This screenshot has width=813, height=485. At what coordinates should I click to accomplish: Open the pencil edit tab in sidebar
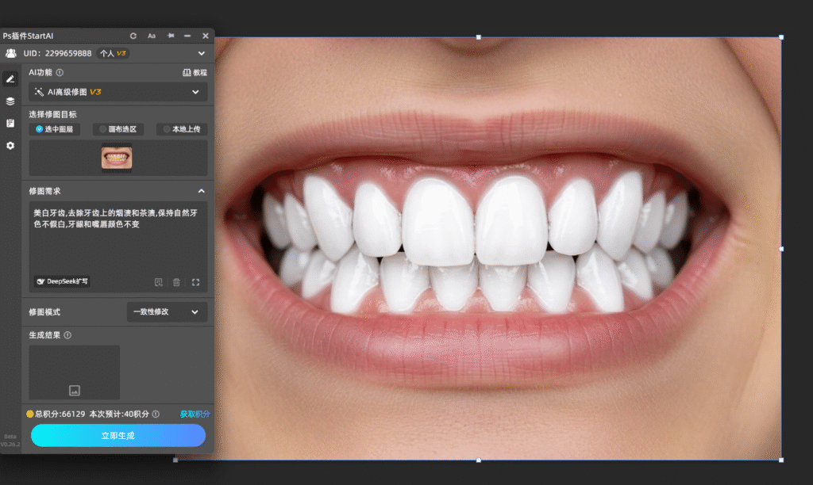coord(10,78)
